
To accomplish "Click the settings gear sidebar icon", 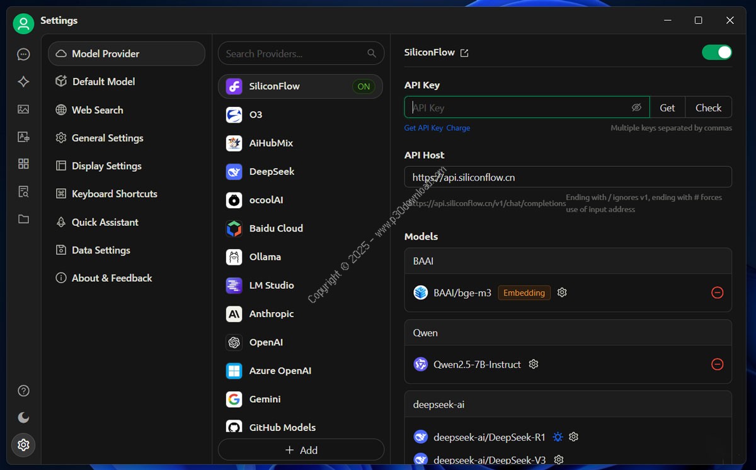I will click(23, 445).
